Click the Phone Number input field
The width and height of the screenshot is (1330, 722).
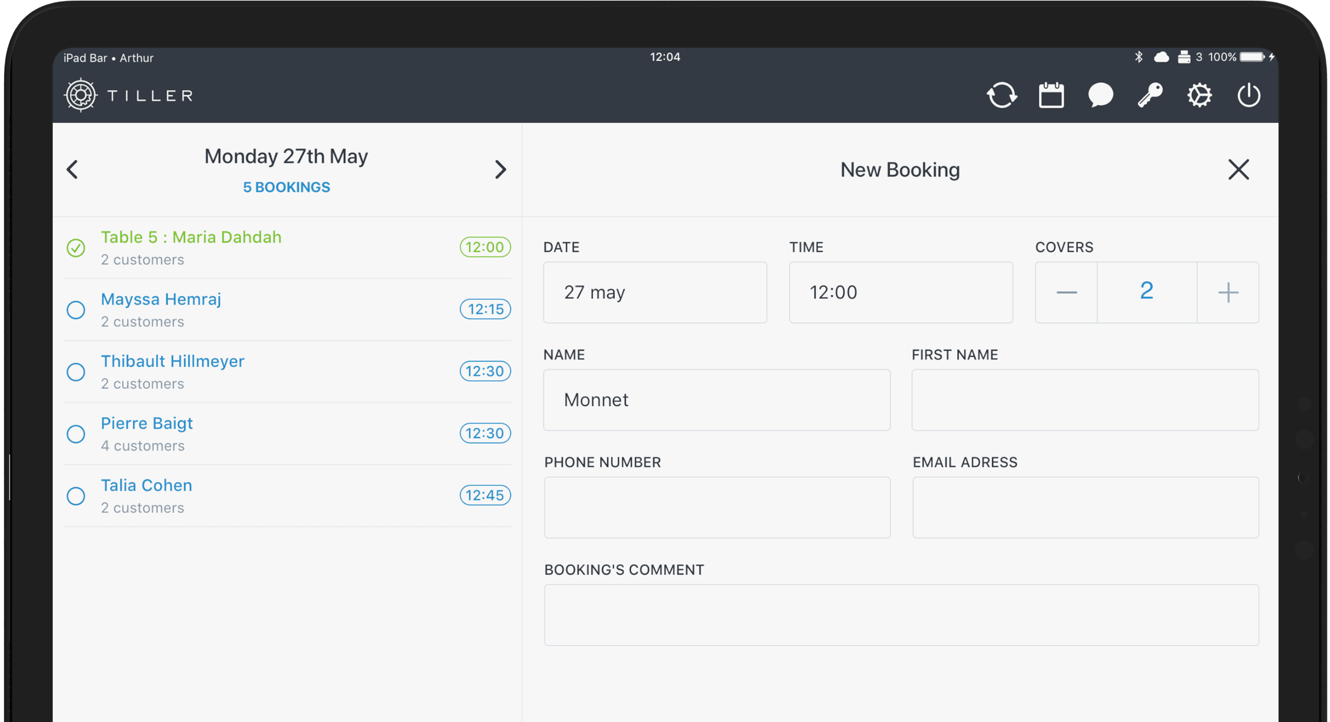pyautogui.click(x=717, y=507)
